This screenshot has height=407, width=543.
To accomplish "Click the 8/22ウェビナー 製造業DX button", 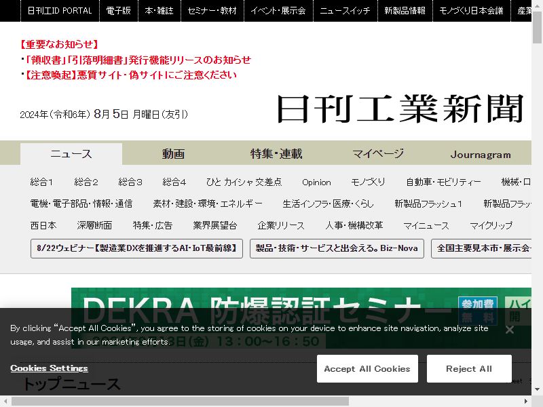I will (136, 248).
